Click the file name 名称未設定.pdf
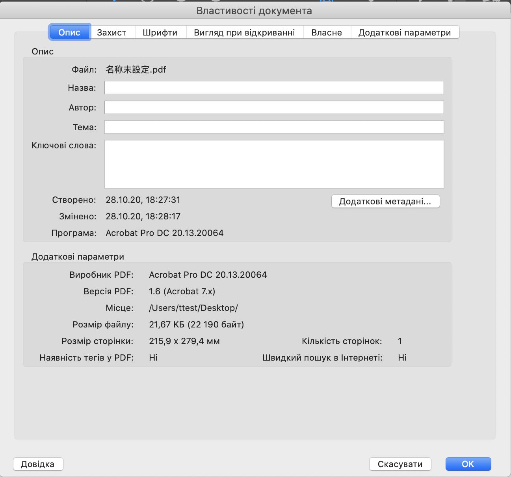 click(x=136, y=70)
